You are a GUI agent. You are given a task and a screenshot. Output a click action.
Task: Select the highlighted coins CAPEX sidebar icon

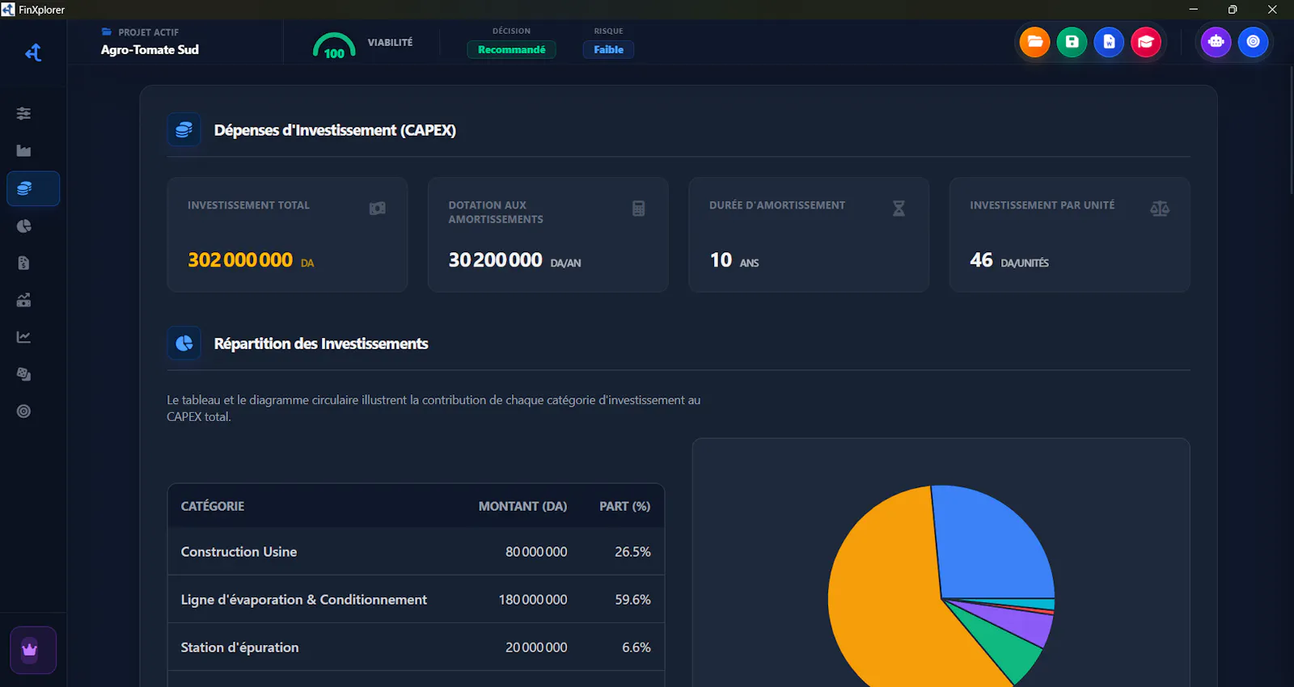(33, 188)
